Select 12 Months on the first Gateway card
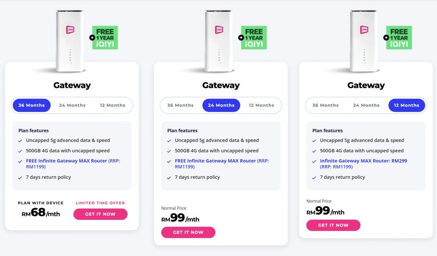This screenshot has height=256, width=437. click(112, 105)
